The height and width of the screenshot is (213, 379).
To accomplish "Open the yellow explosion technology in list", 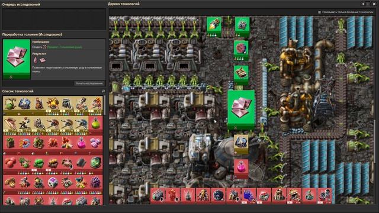I will click(53, 105).
